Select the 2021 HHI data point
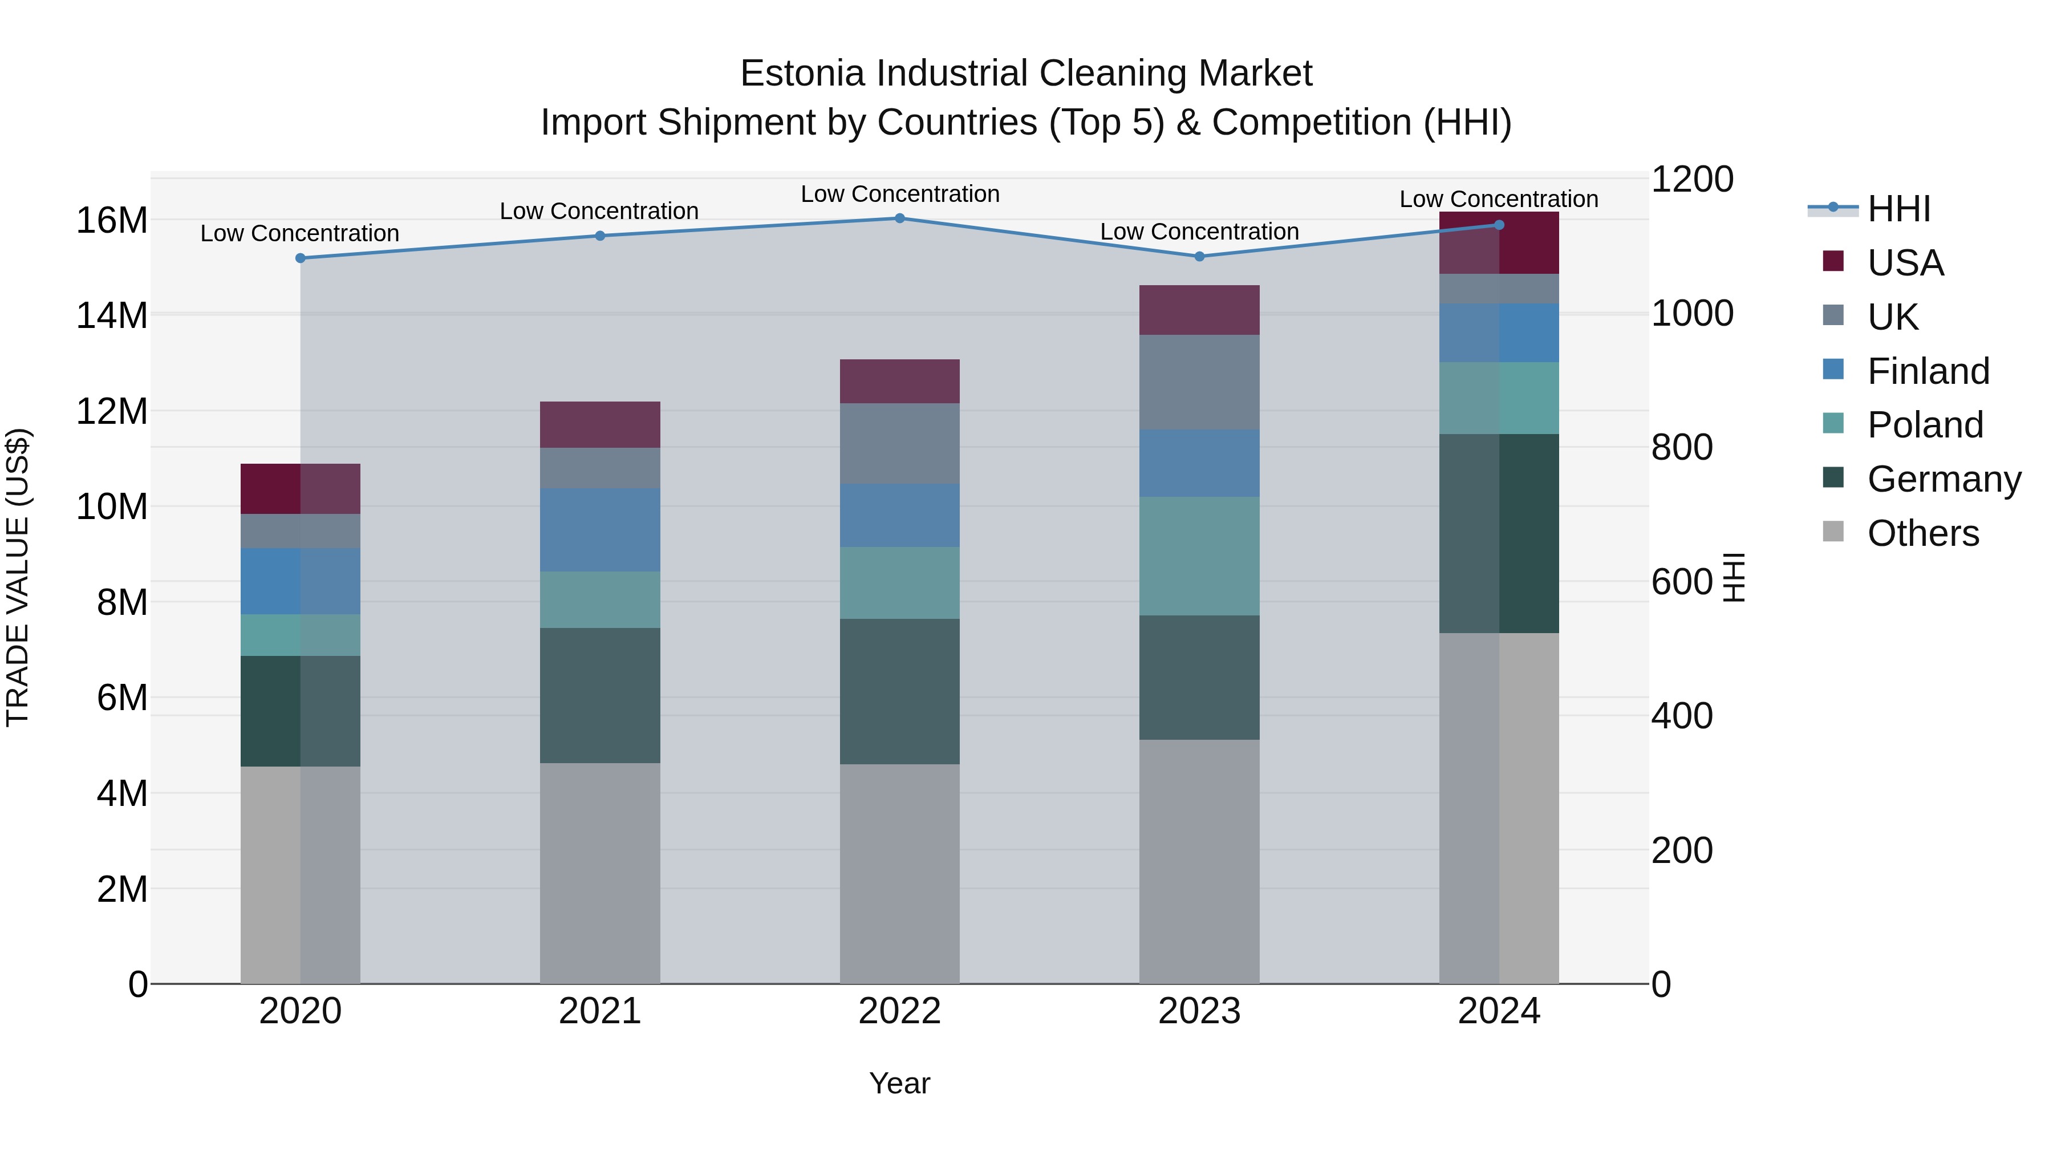This screenshot has width=2053, height=1155. 600,236
